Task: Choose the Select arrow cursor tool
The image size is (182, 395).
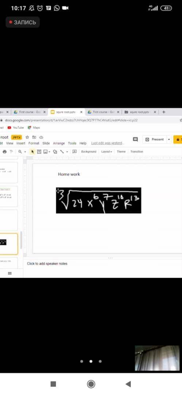Action: 33,152
